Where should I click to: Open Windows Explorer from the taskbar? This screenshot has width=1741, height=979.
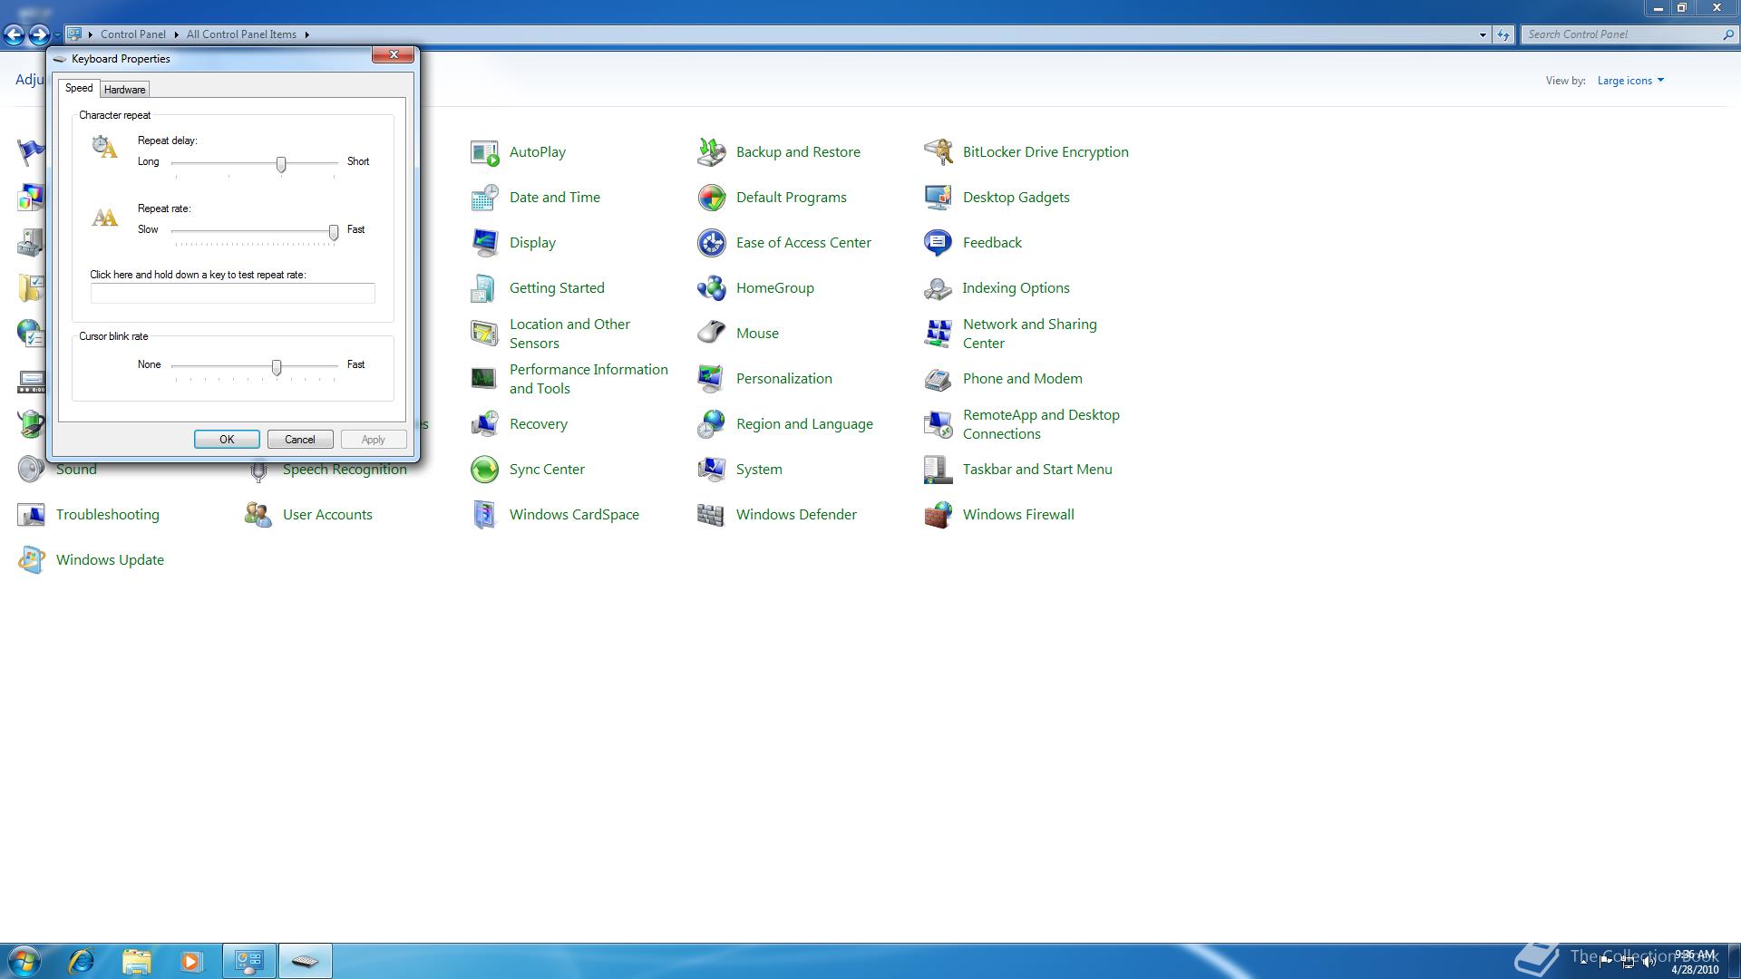point(136,961)
